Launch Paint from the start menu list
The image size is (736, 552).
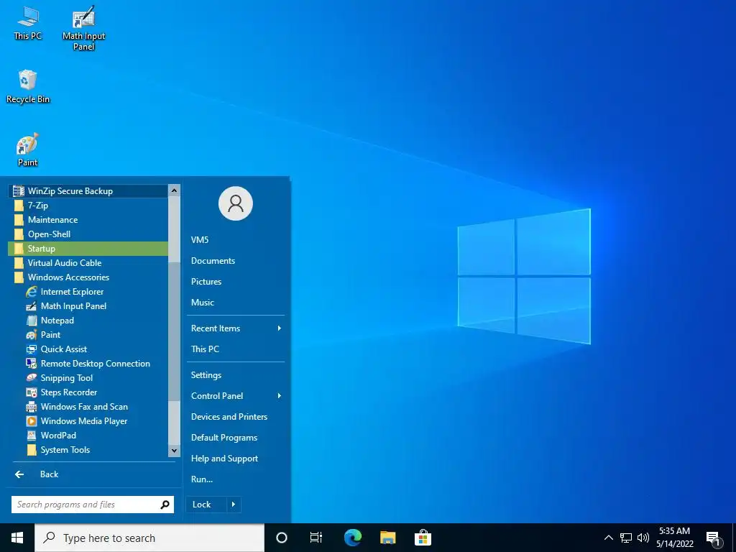coord(88,335)
